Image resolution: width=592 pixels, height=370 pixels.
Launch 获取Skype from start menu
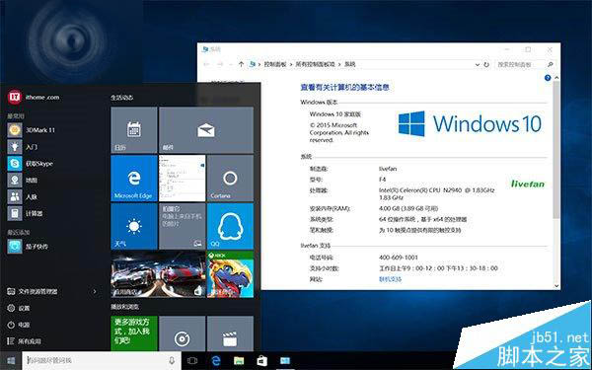coord(31,163)
